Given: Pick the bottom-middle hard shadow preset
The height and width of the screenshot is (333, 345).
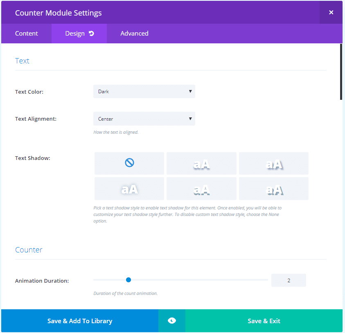Looking at the screenshot, I should (x=201, y=189).
